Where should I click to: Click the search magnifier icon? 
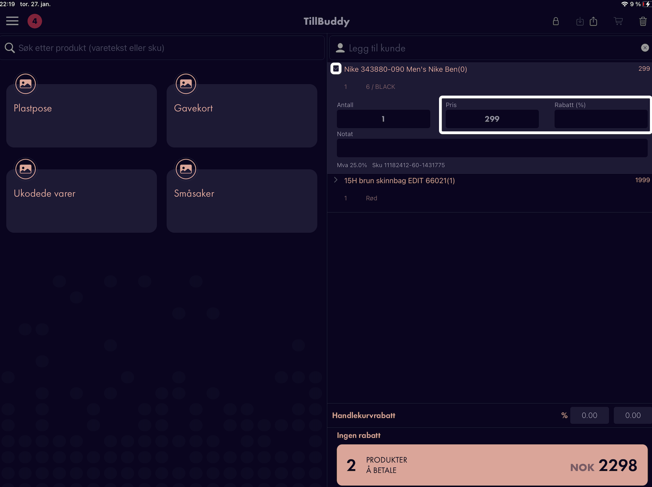tap(10, 48)
